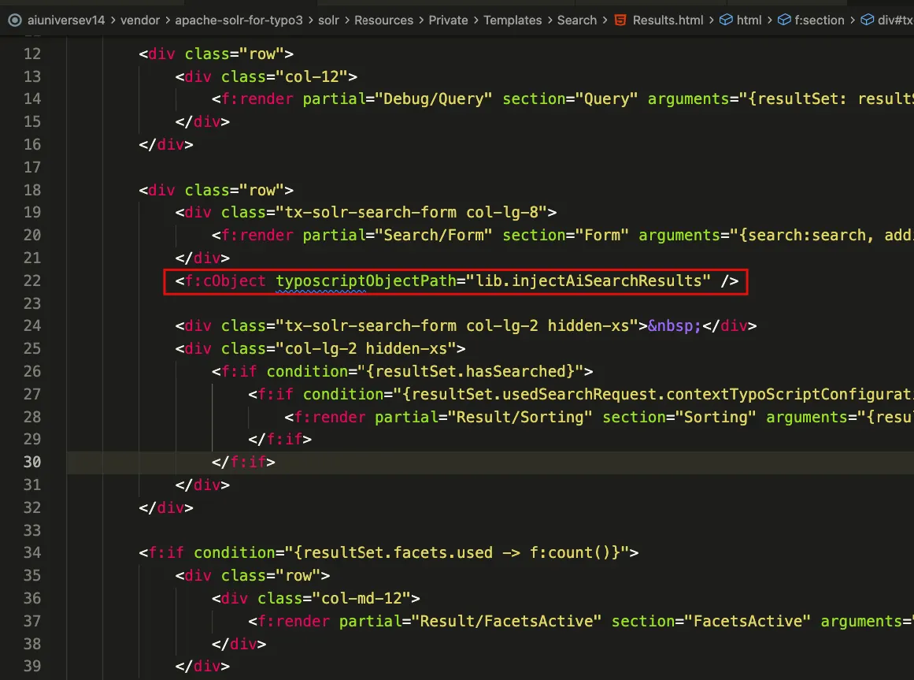The image size is (914, 680).
Task: Click section="Query" attribute on line 14
Action: pos(570,99)
